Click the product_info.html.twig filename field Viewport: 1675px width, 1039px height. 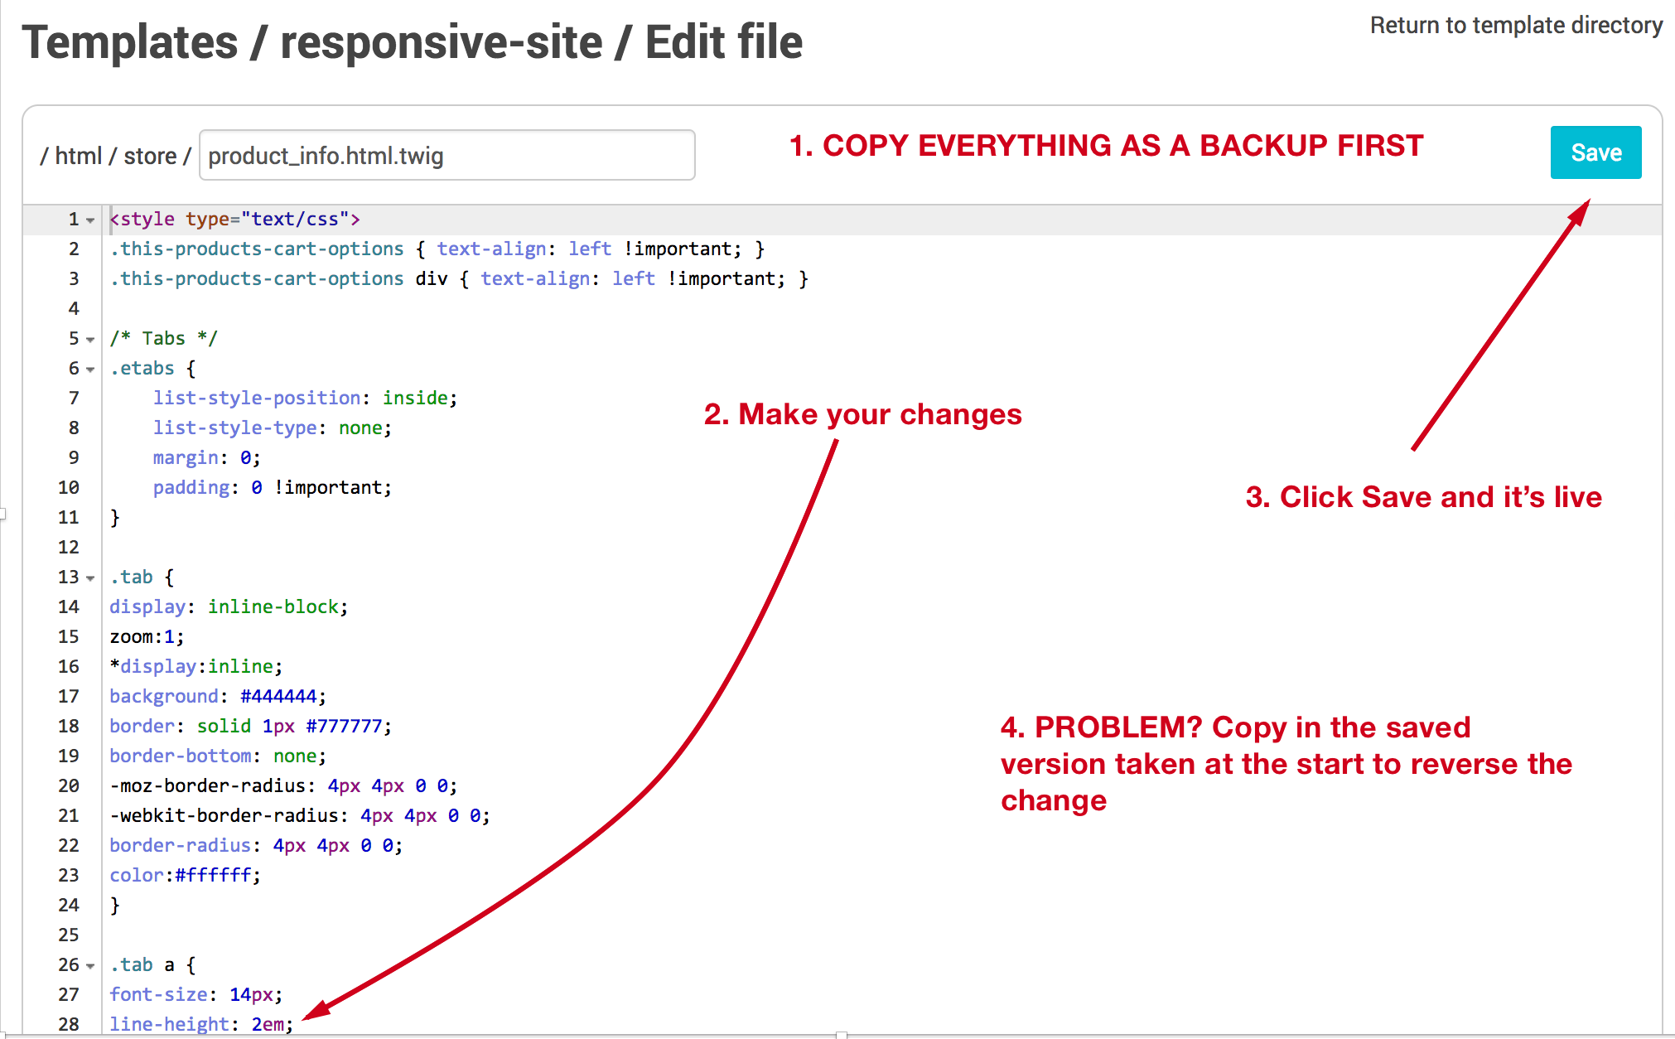click(447, 156)
